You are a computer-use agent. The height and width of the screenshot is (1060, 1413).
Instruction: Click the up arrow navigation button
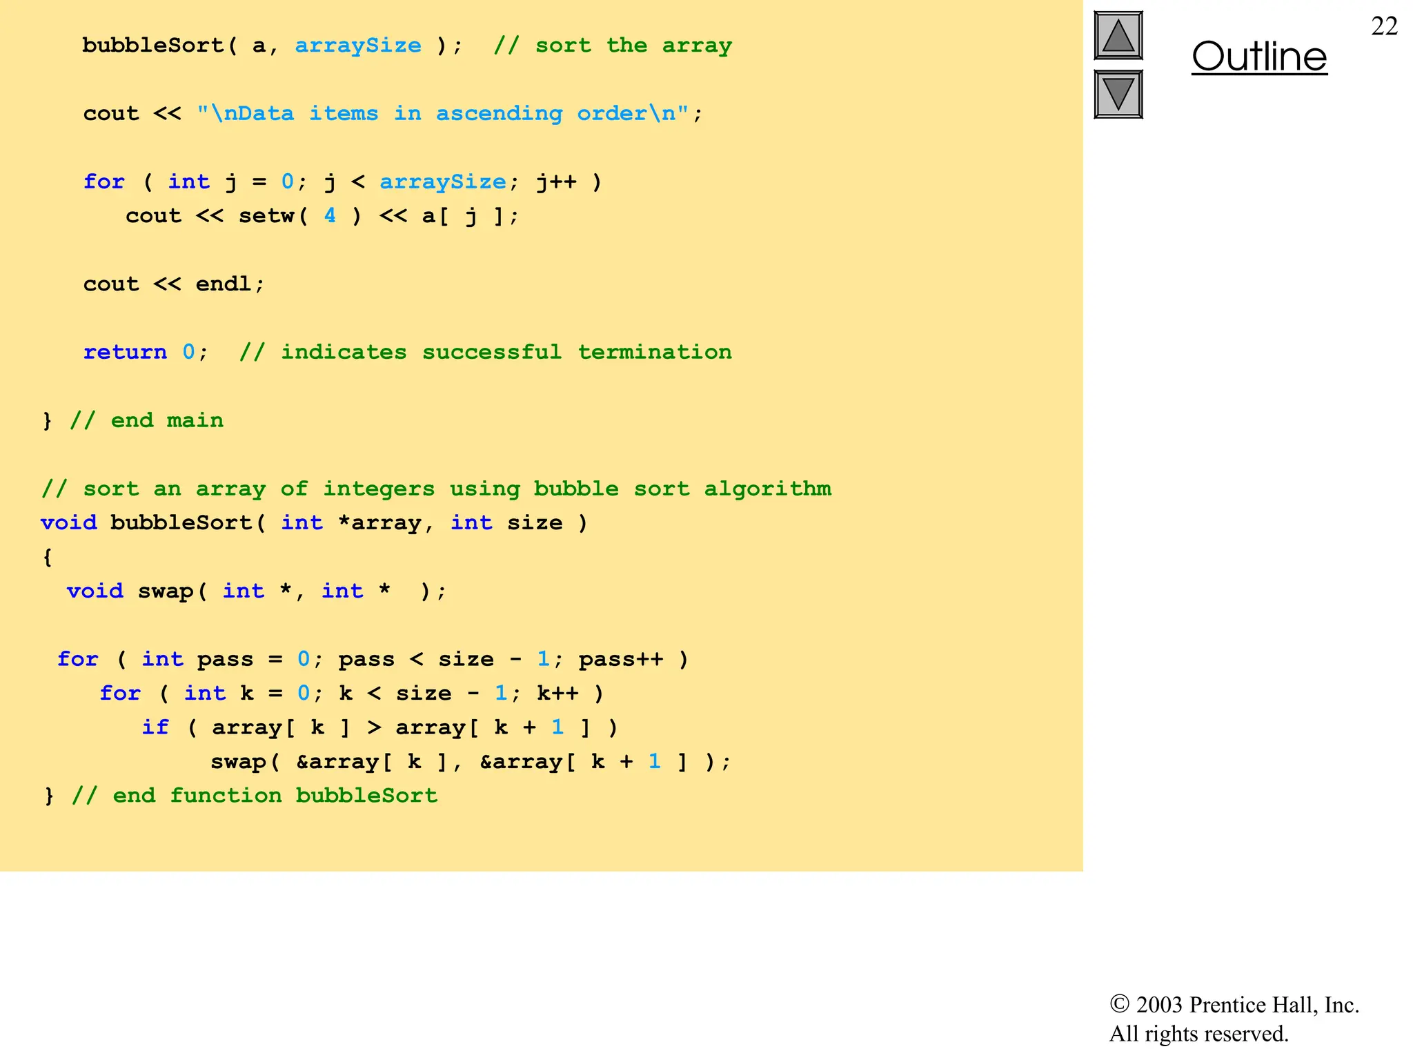pyautogui.click(x=1118, y=36)
